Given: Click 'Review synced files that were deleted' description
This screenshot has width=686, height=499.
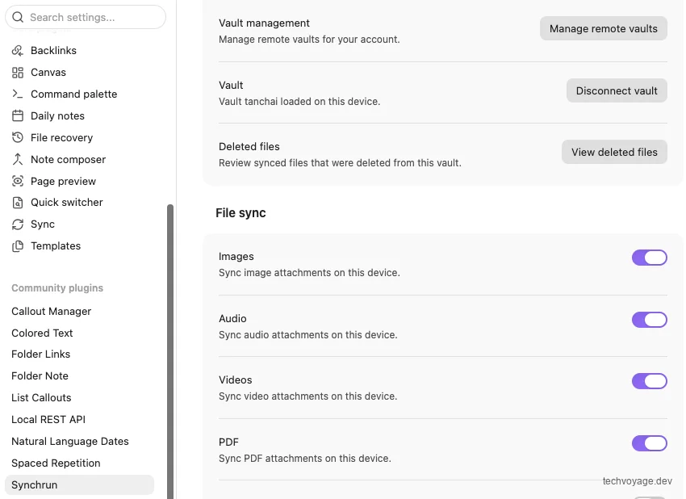Looking at the screenshot, I should click(x=340, y=163).
